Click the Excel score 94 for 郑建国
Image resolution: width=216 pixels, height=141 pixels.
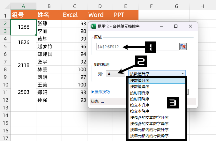pos(75,54)
